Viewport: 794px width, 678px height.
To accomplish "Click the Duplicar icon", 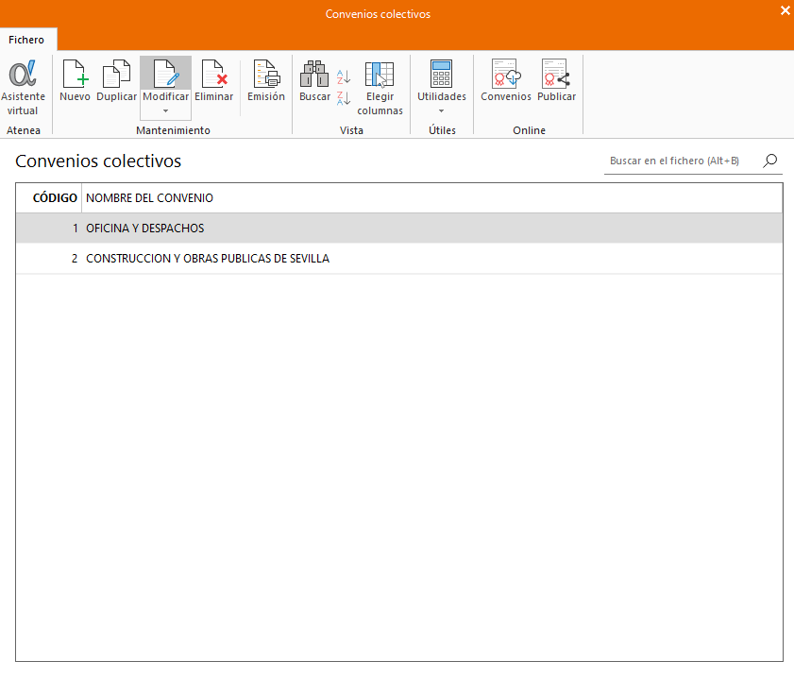I will tap(116, 75).
